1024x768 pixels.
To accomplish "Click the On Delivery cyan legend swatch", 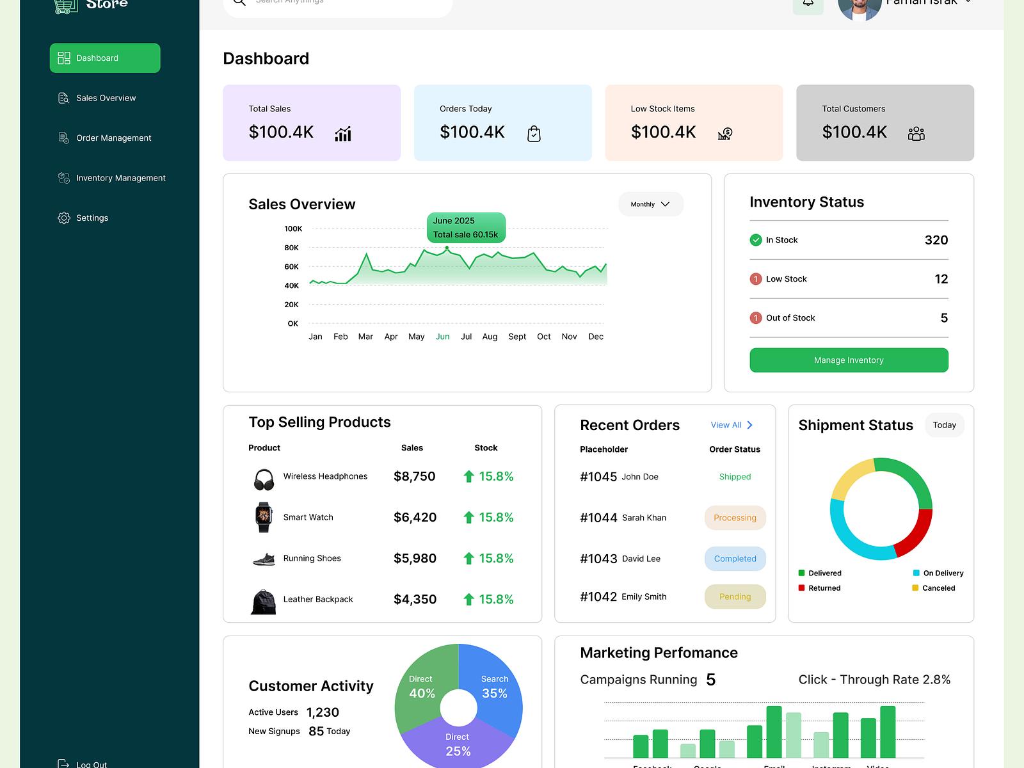I will click(x=916, y=573).
